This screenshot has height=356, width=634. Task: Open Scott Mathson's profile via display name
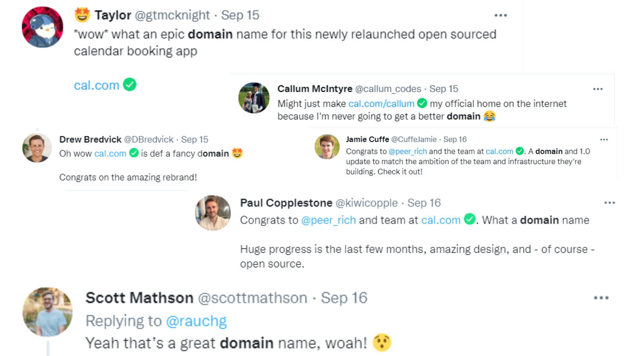(139, 298)
